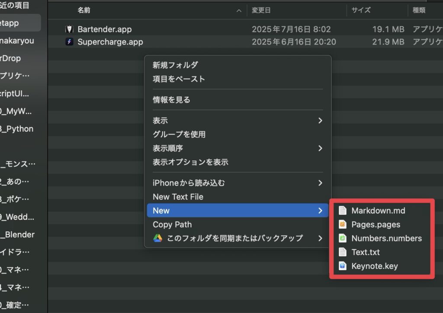
Task: Open the nakaryou sidebar item
Action: [x=17, y=41]
